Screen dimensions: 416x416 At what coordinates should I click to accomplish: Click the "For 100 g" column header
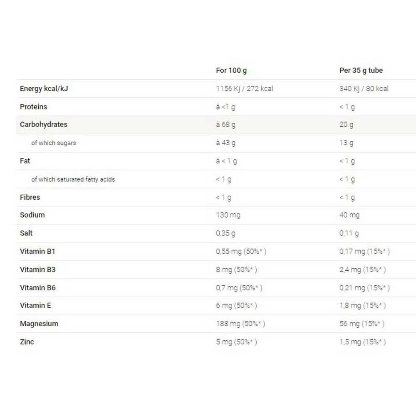point(231,70)
